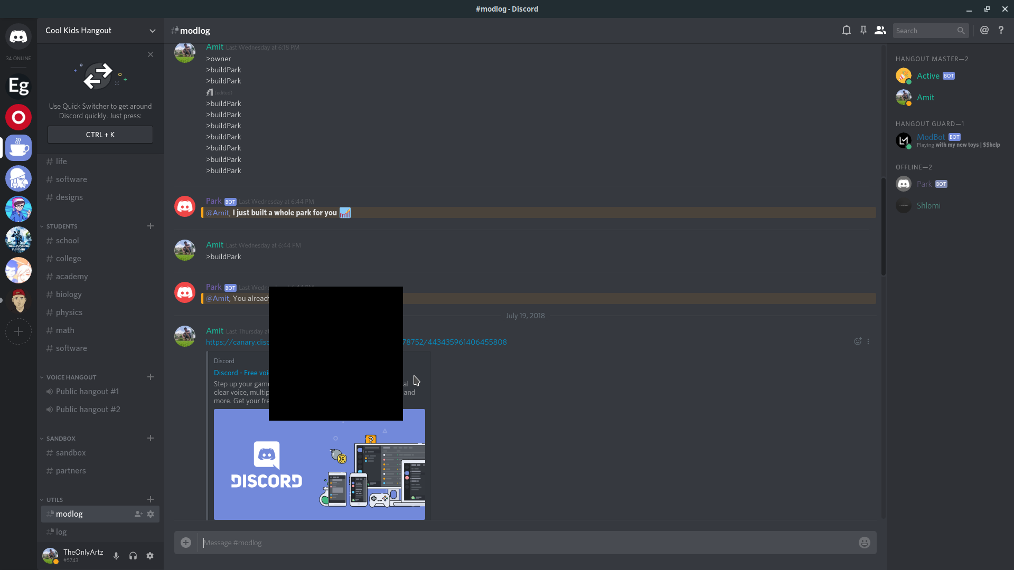Open Discord home direct messages icon
Image resolution: width=1014 pixels, height=570 pixels.
coord(18,36)
